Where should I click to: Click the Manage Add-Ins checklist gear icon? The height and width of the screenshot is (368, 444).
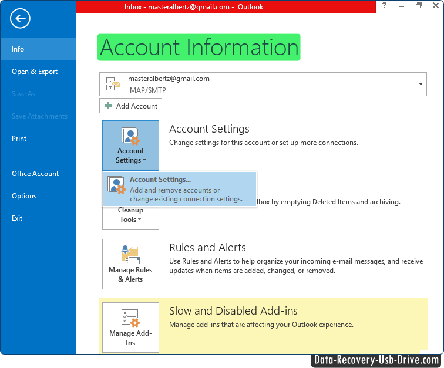click(x=130, y=318)
